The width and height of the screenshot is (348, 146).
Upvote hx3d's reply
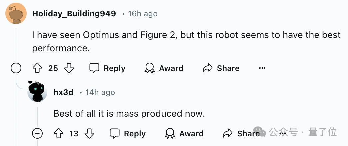(58, 134)
